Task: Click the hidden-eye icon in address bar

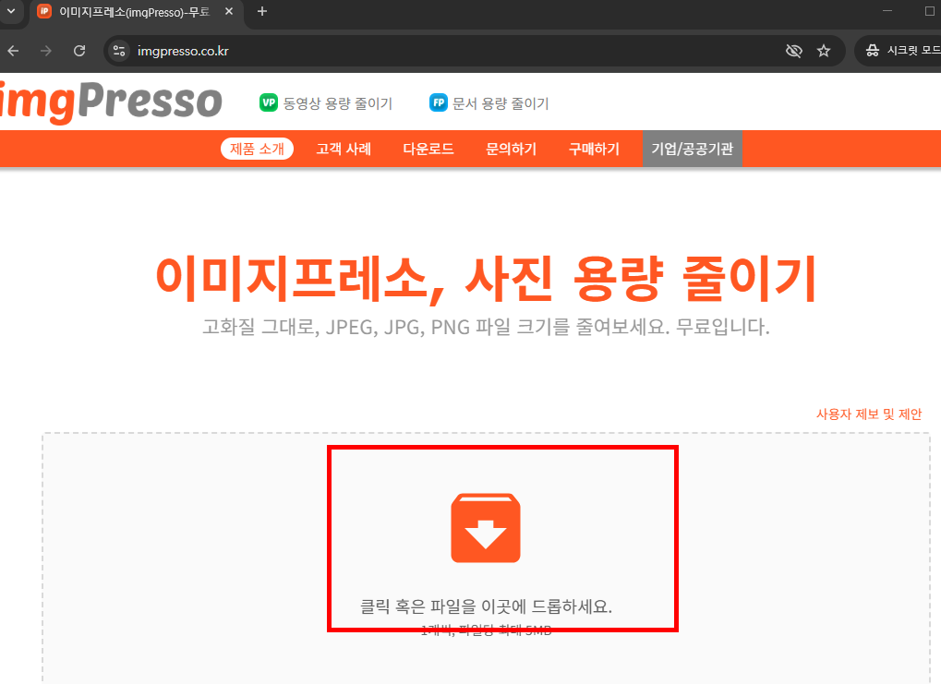Action: (x=793, y=51)
